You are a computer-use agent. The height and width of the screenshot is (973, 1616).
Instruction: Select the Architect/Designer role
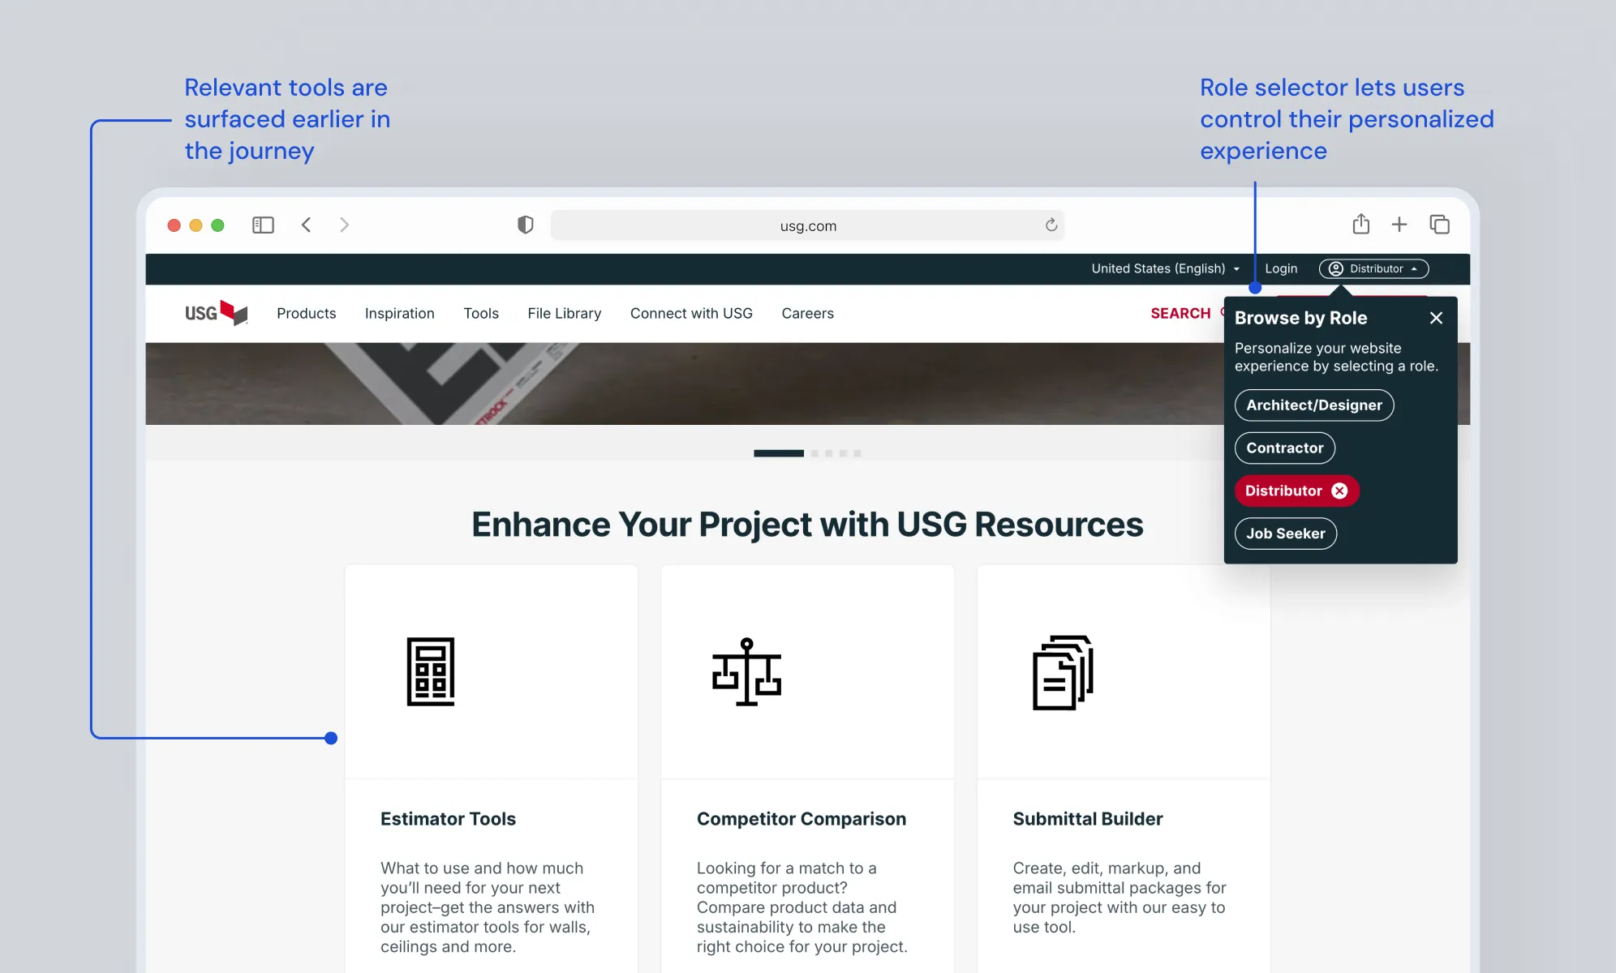pyautogui.click(x=1314, y=405)
